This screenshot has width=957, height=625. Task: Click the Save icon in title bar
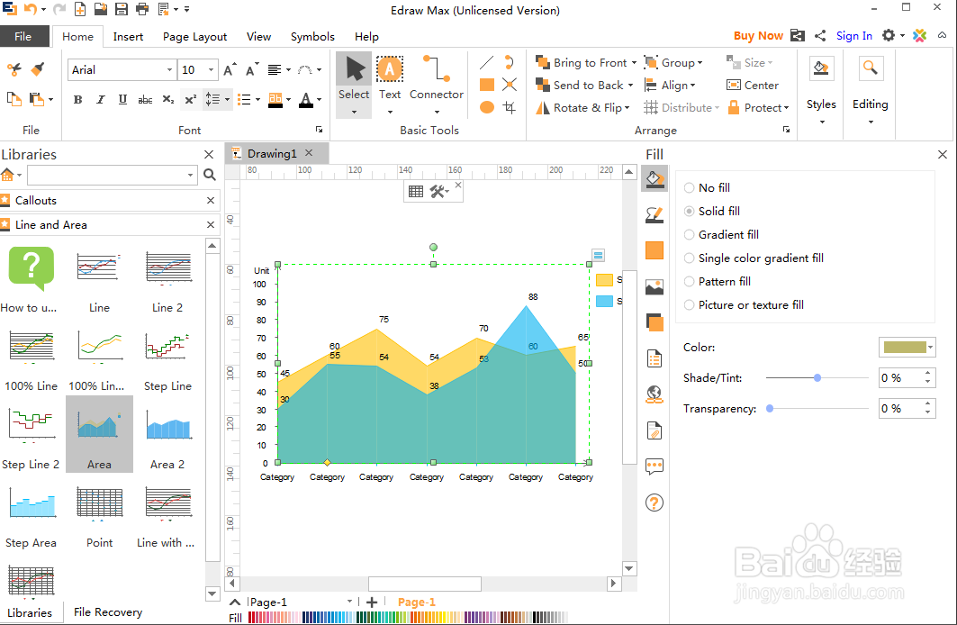coord(122,9)
